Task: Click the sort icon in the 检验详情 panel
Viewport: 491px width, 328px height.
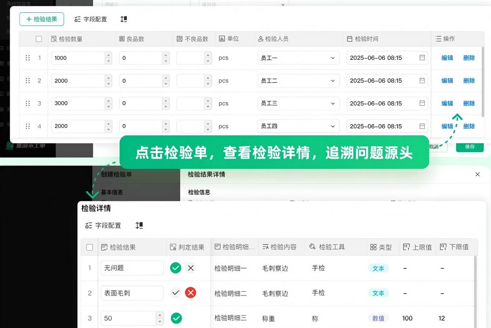Action: [x=139, y=225]
